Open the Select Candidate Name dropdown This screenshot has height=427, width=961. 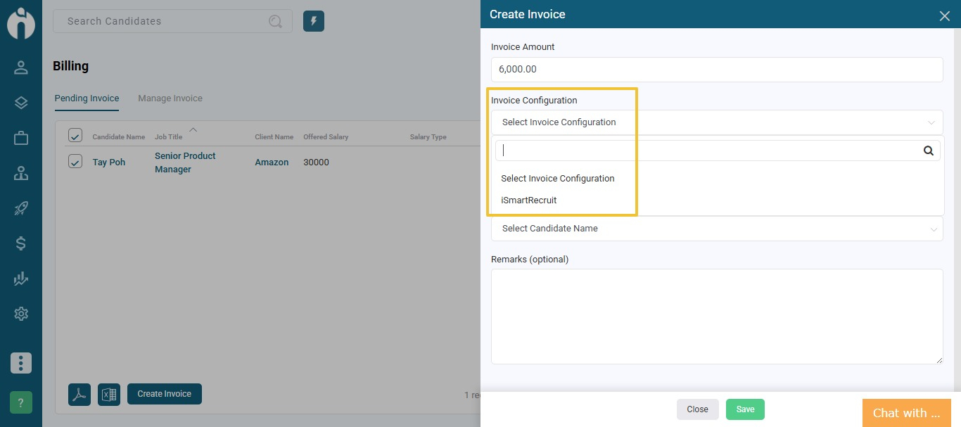[x=716, y=229]
